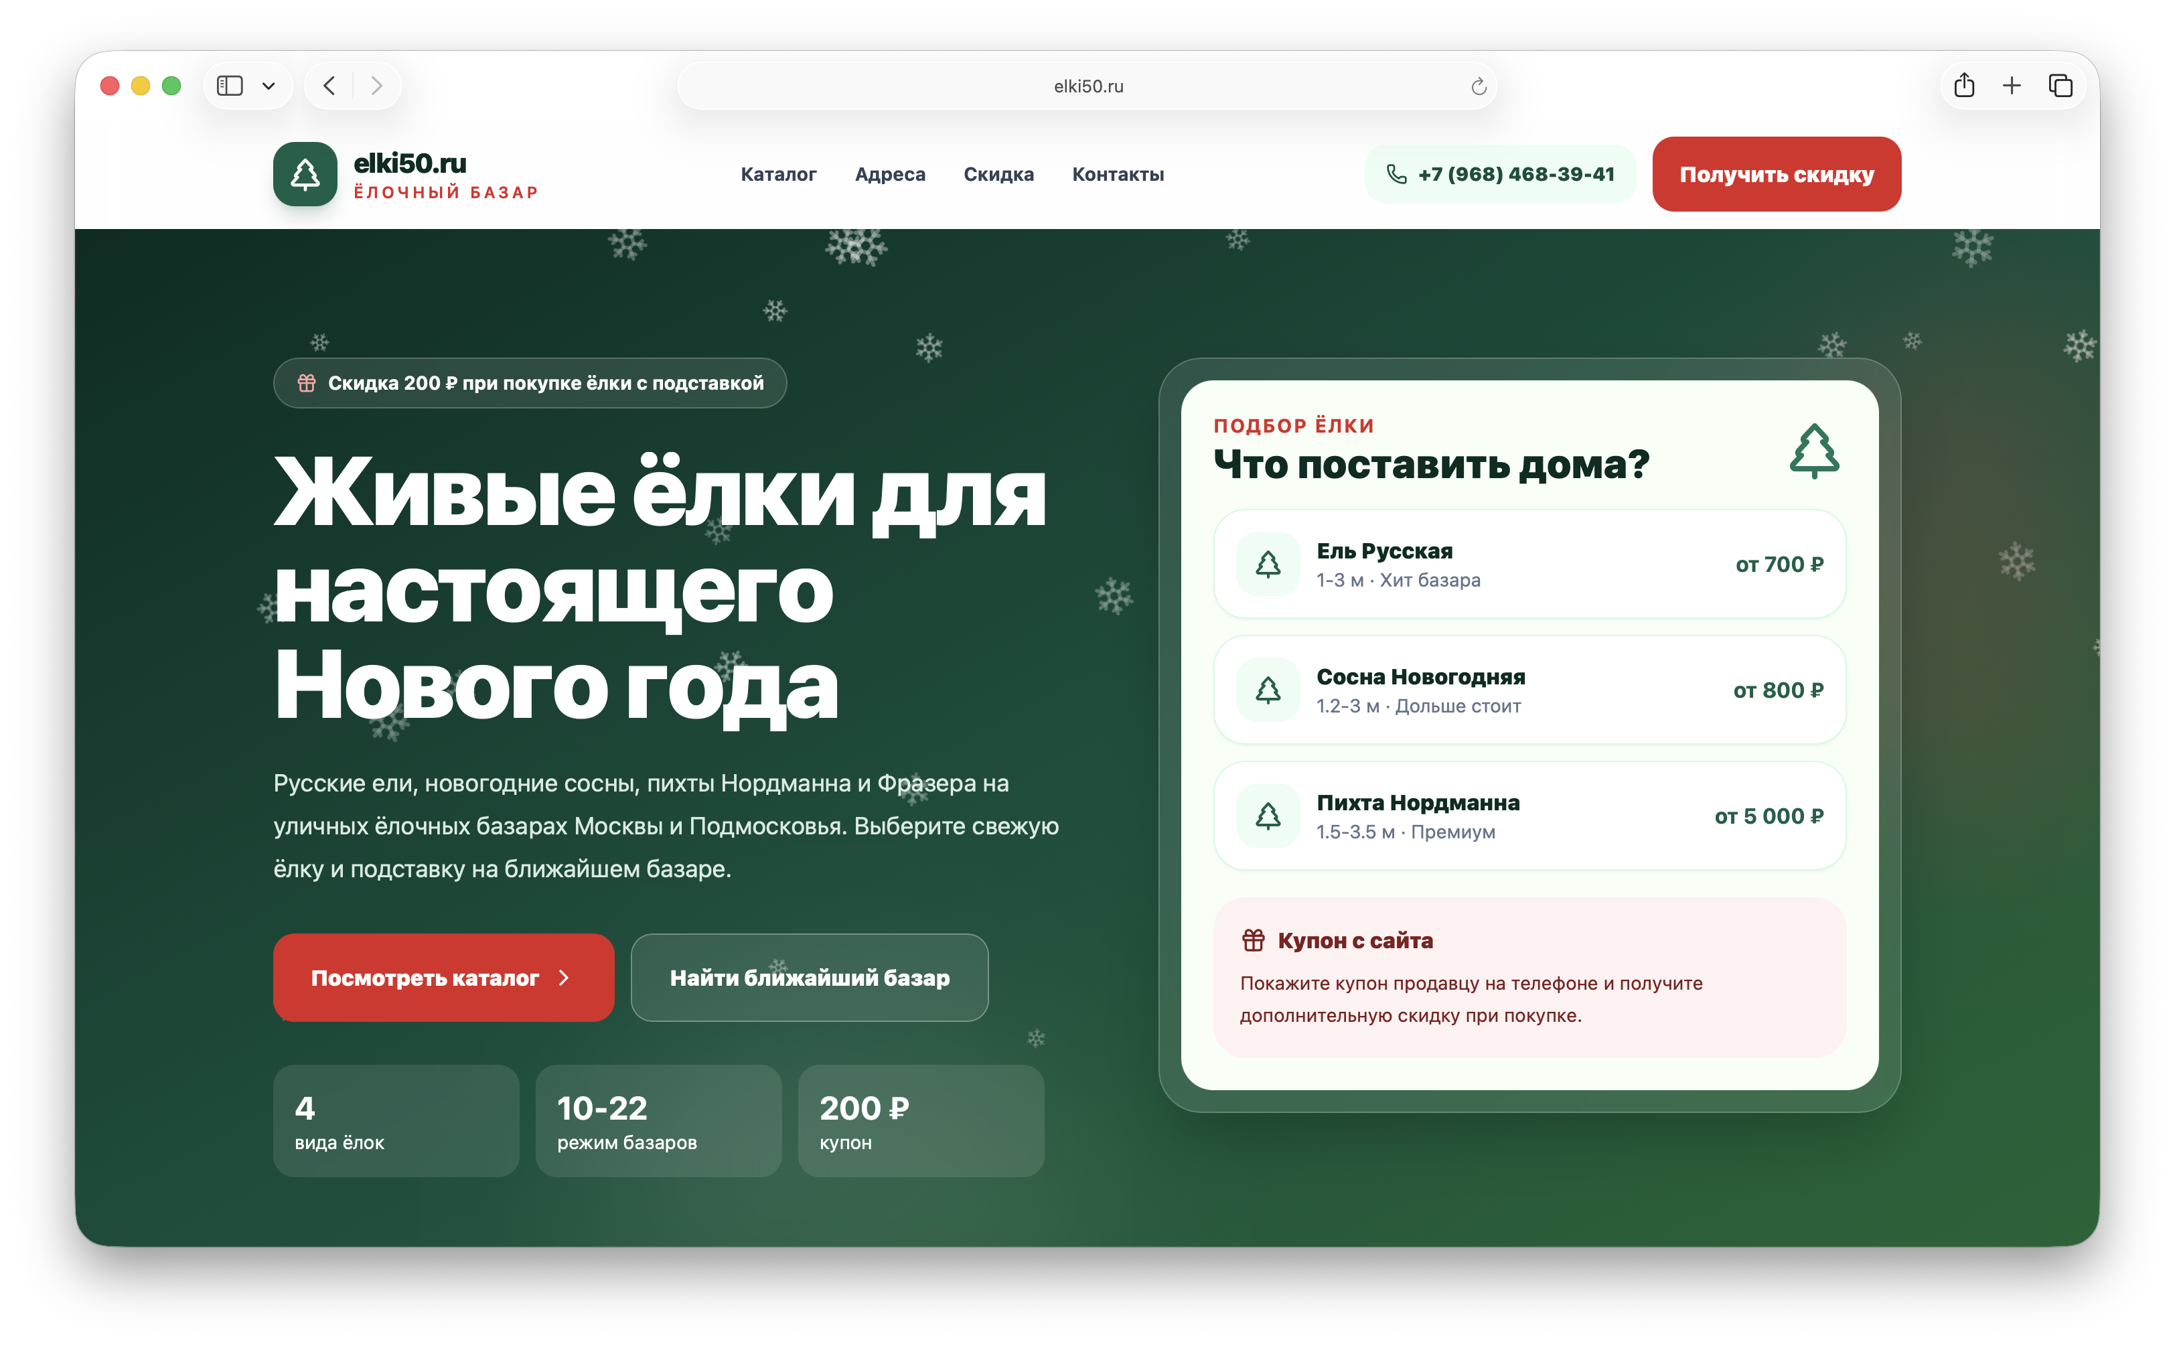Minimize the window with the yellow button
The image size is (2175, 1346).
pos(141,86)
